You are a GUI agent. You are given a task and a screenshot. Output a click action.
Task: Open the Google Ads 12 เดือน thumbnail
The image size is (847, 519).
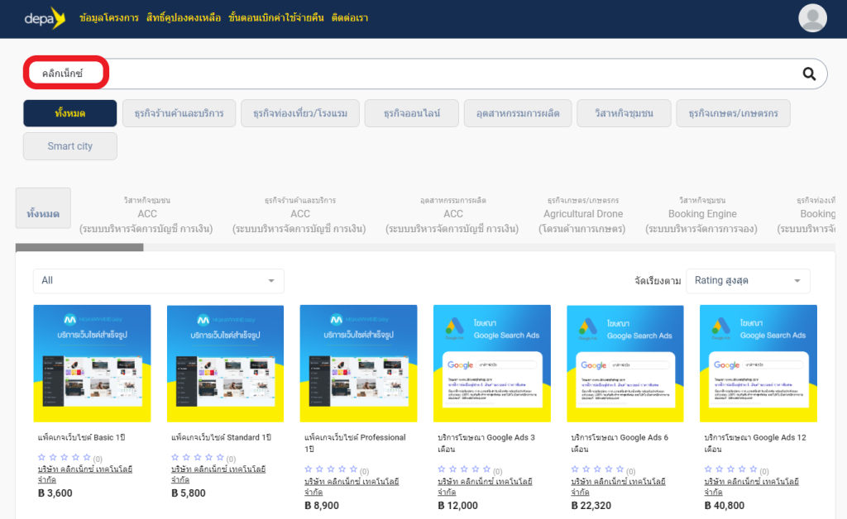[x=758, y=364]
